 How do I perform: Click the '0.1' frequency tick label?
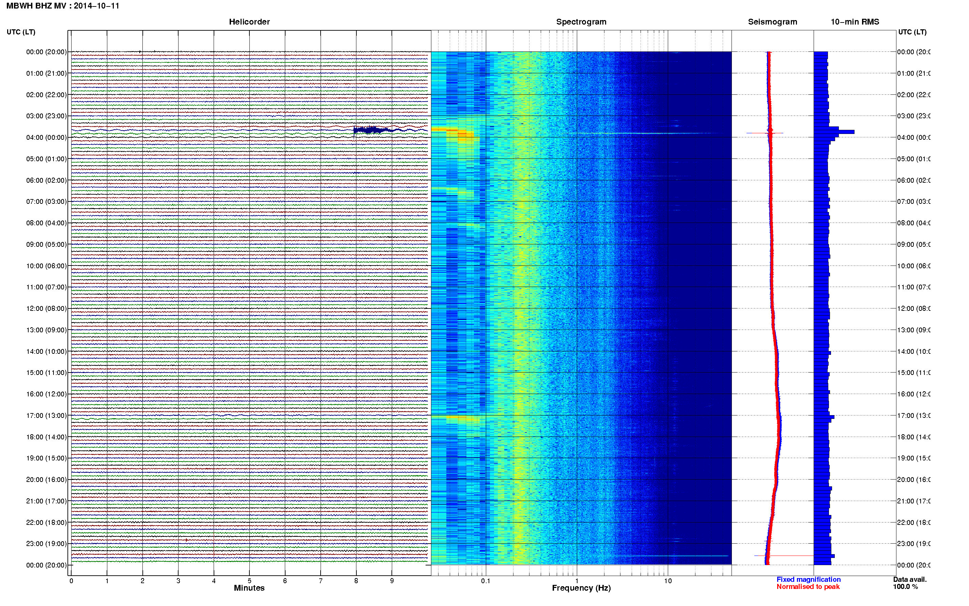point(486,581)
